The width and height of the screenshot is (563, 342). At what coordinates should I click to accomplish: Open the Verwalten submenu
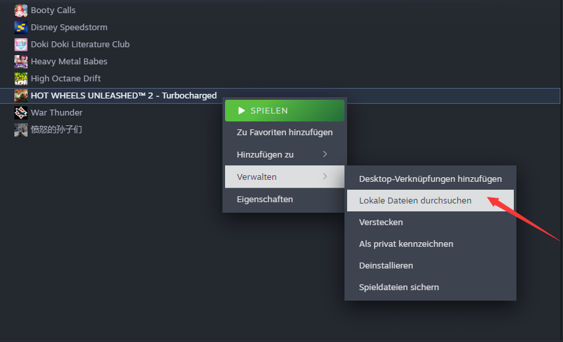[x=285, y=177]
